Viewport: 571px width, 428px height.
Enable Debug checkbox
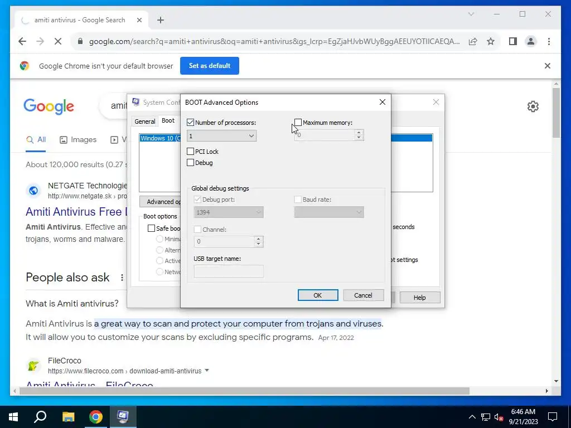[190, 163]
